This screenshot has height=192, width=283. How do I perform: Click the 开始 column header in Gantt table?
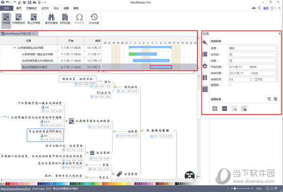[71, 41]
